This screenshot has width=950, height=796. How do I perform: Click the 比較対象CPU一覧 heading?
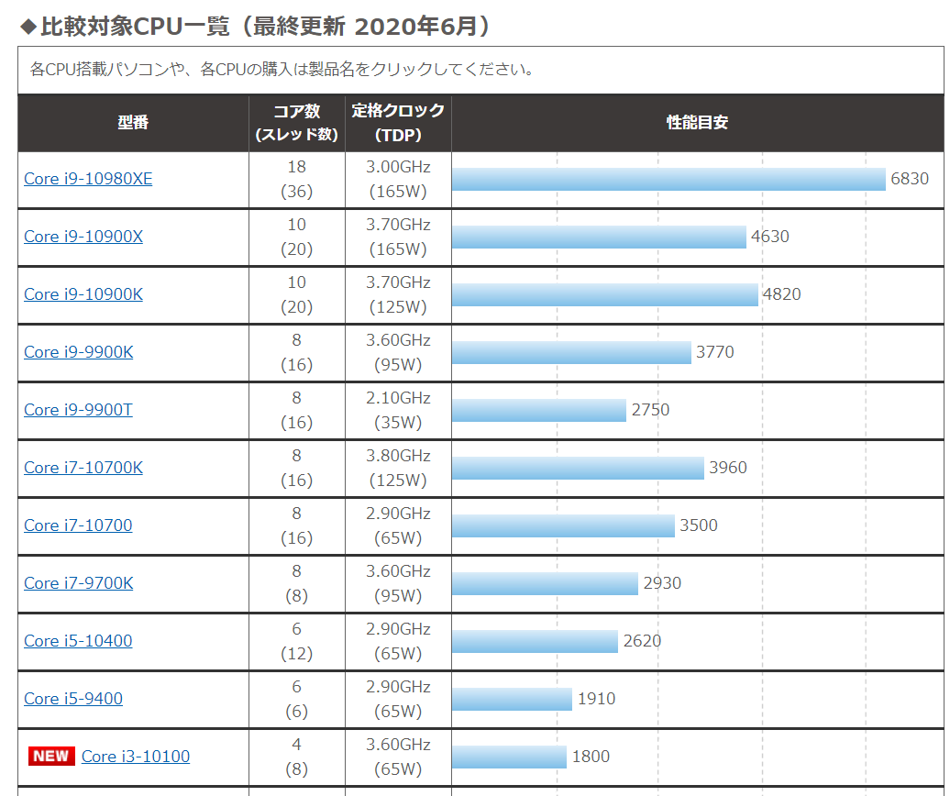(256, 26)
